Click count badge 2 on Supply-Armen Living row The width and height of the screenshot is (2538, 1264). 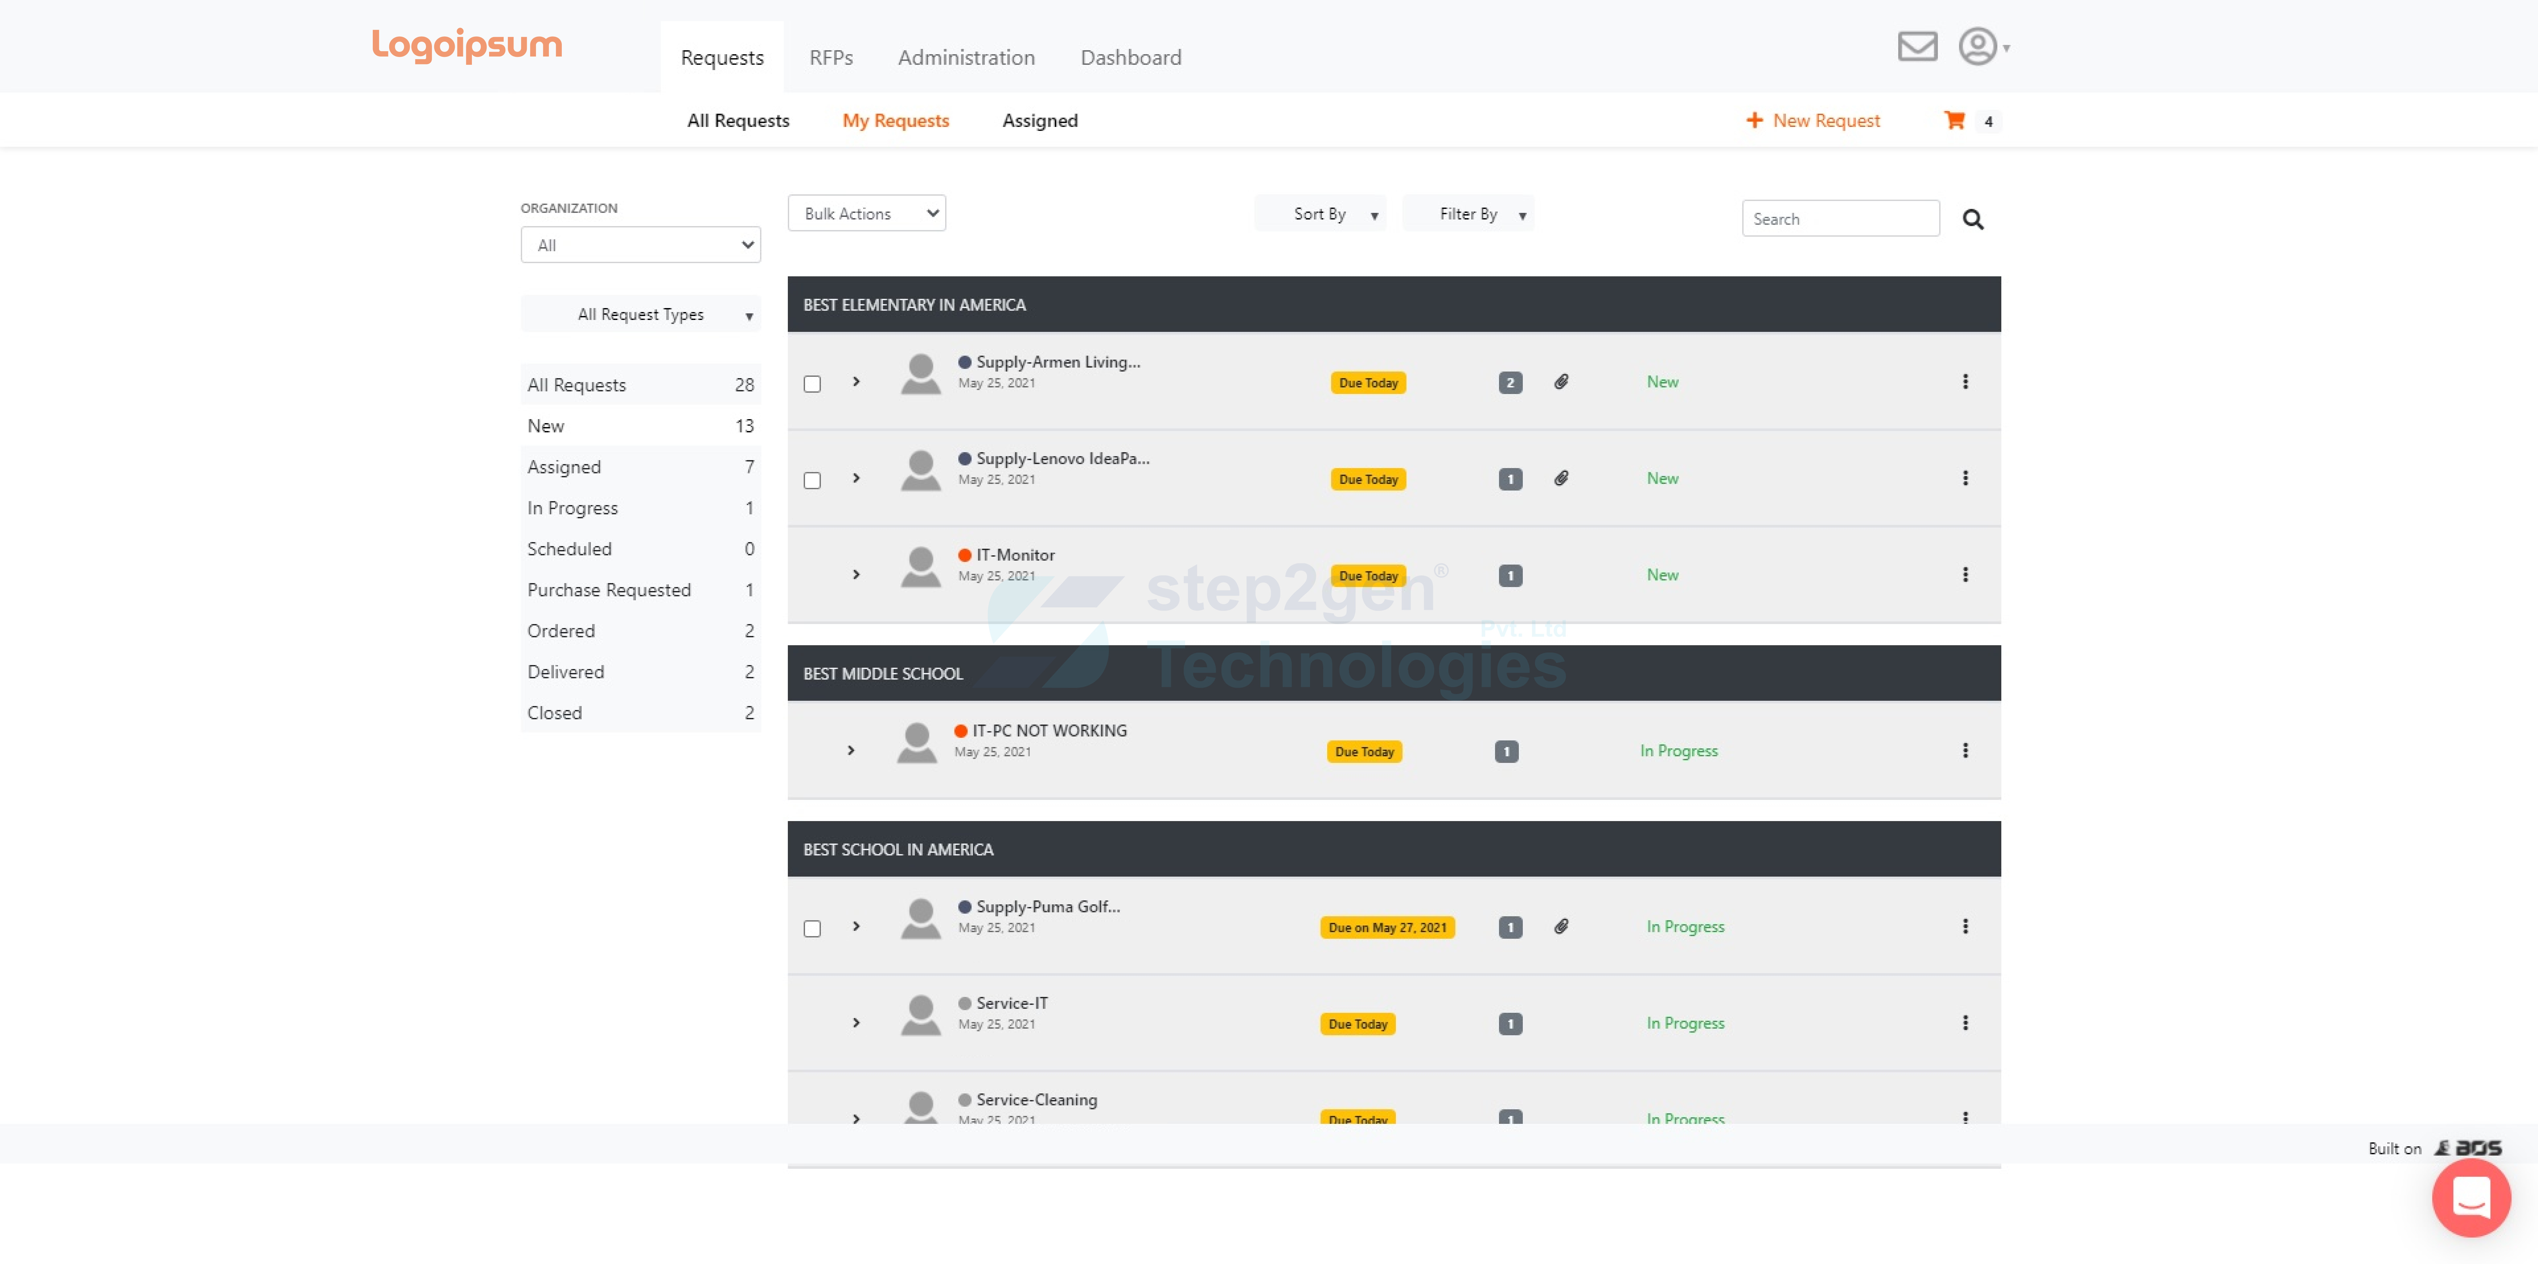pyautogui.click(x=1510, y=382)
